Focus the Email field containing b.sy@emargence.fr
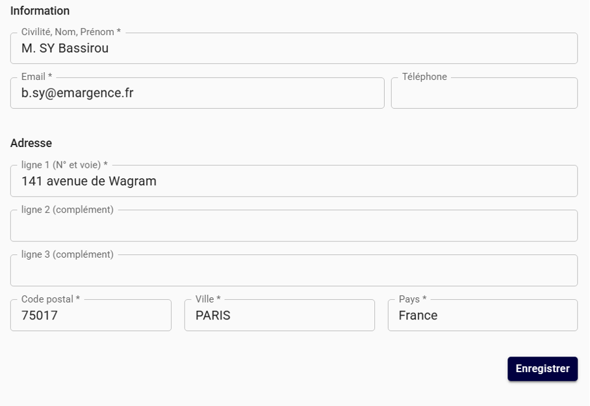 pyautogui.click(x=198, y=94)
